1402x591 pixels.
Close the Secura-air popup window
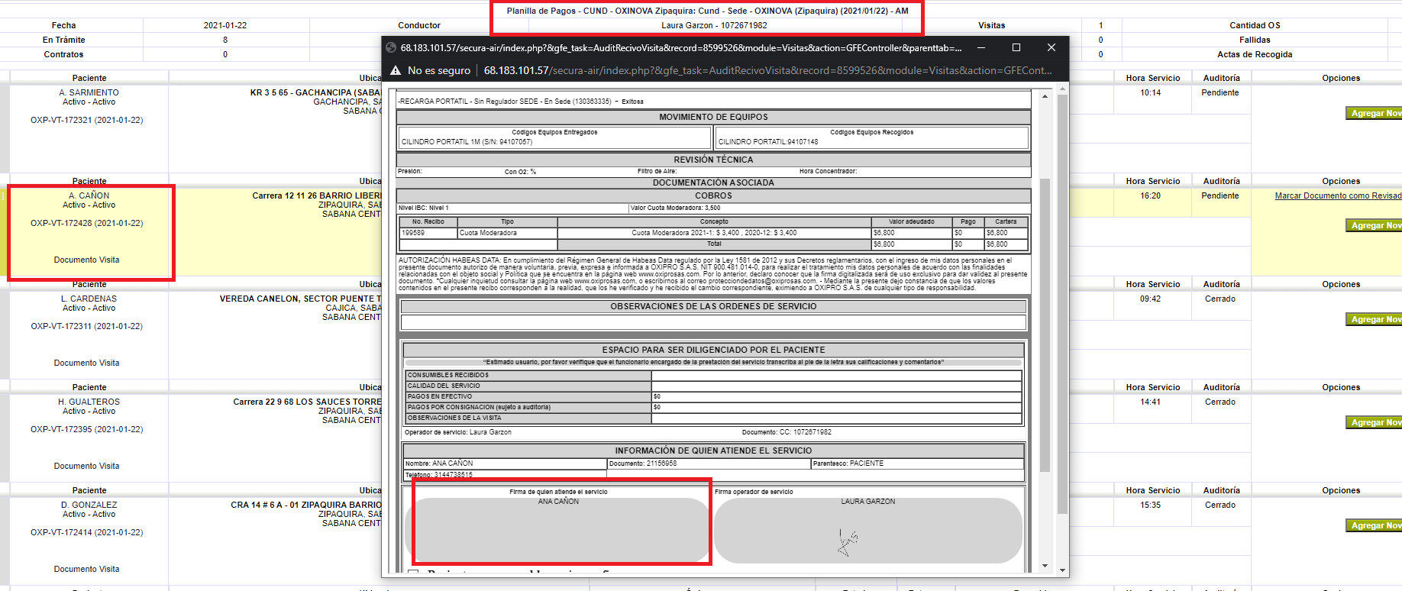tap(1051, 47)
